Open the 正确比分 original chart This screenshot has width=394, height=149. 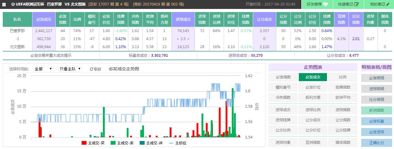(377, 143)
